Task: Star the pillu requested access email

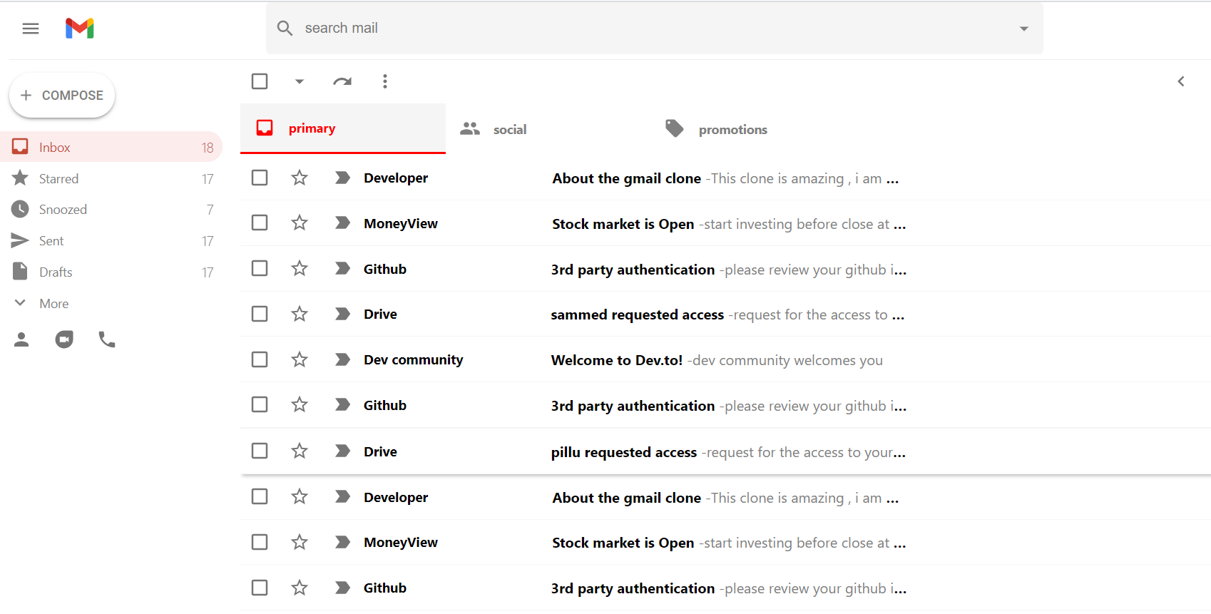Action: pyautogui.click(x=300, y=451)
